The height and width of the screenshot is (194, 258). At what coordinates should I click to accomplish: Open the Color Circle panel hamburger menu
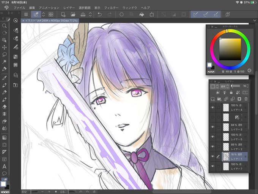209,27
